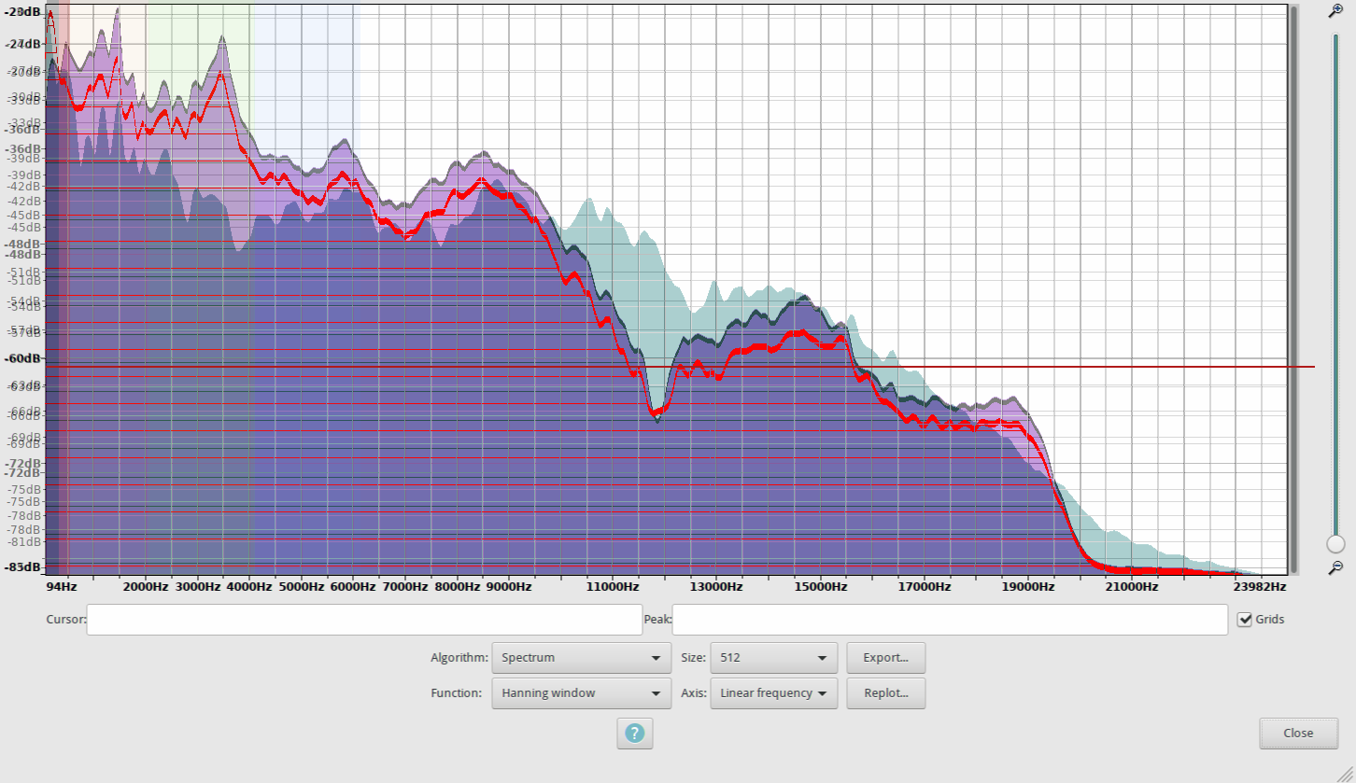Click the 94Hz frequency axis label
This screenshot has width=1356, height=783.
(62, 586)
